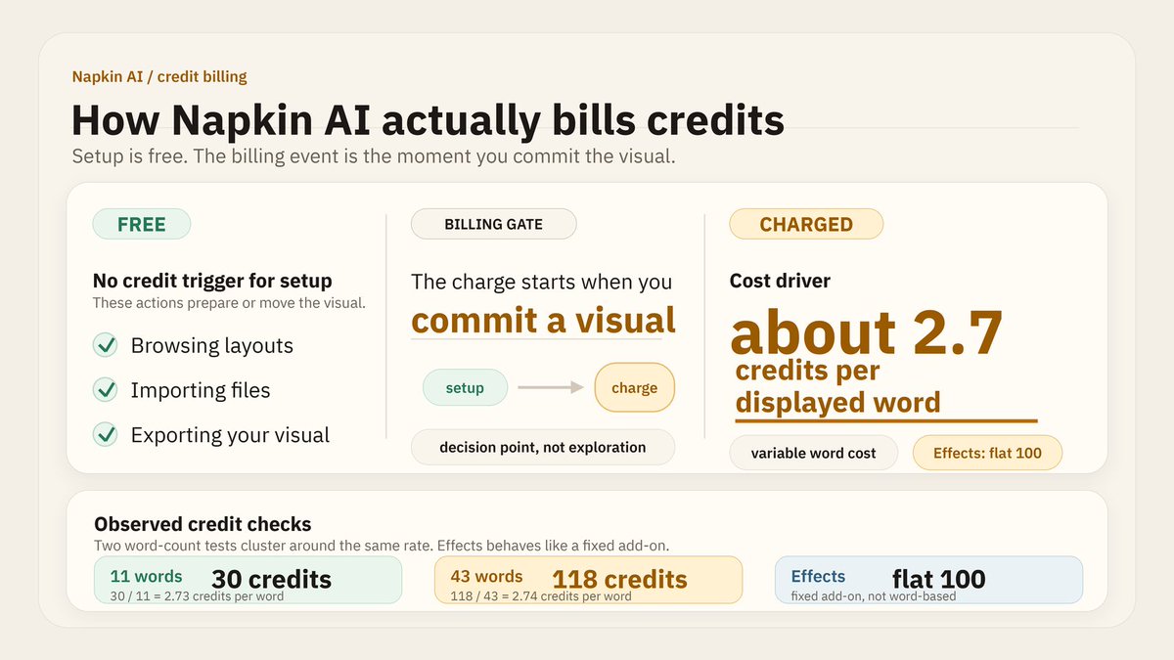
Task: Click the Napkin AI / credit billing breadcrumb
Action: pos(159,76)
